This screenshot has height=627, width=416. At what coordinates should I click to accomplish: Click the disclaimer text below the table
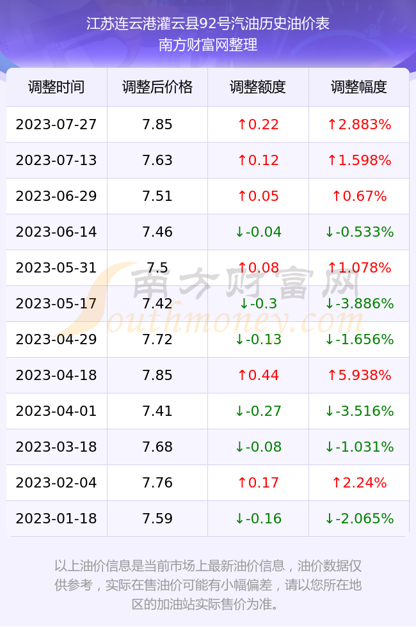208,585
